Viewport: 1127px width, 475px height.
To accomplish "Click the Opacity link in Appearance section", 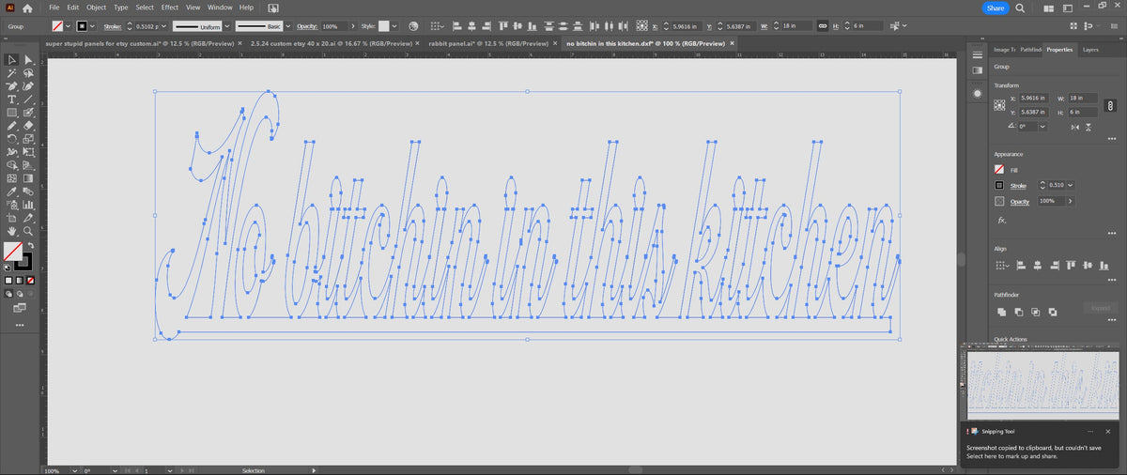I will click(x=1020, y=202).
